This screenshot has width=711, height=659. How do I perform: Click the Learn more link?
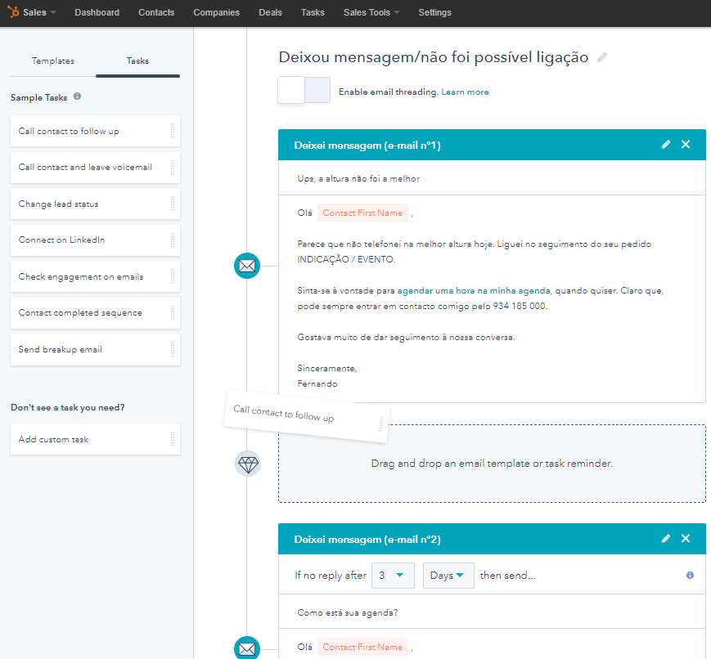pos(465,92)
